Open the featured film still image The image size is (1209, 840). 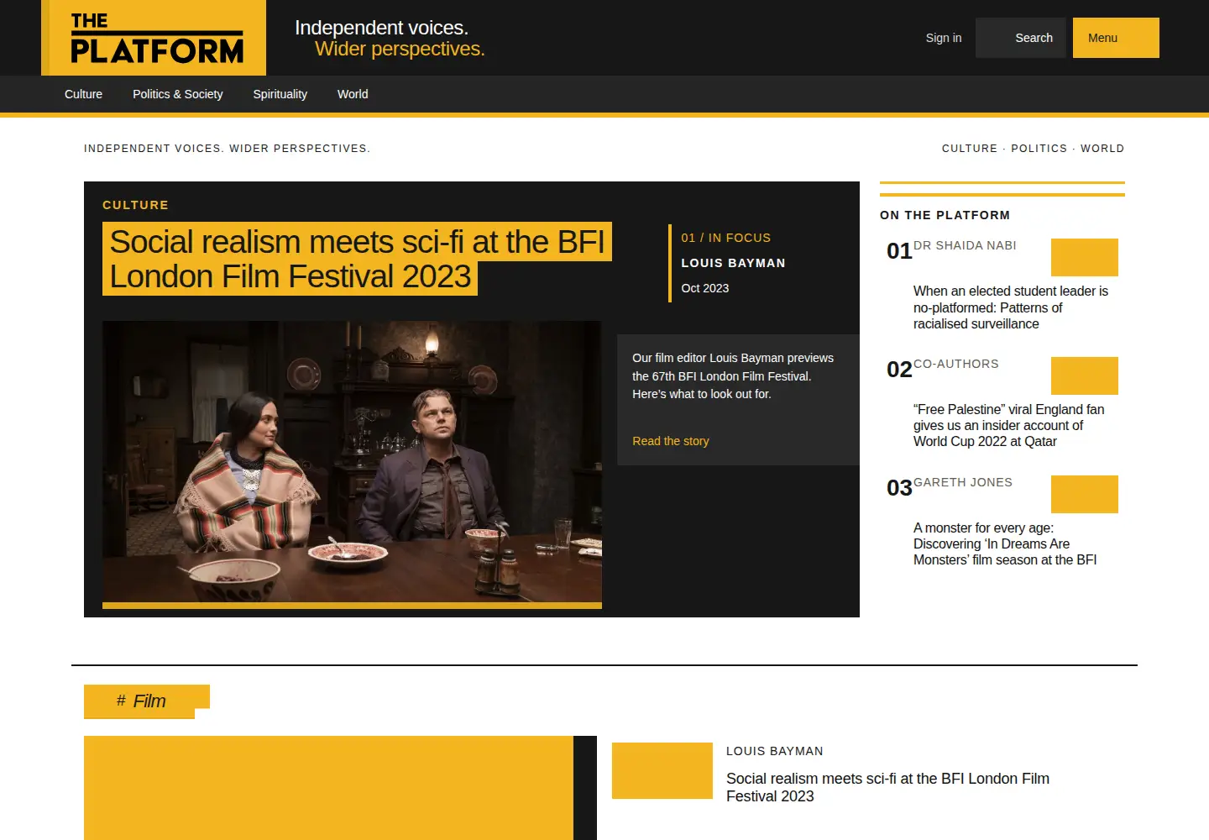352,461
